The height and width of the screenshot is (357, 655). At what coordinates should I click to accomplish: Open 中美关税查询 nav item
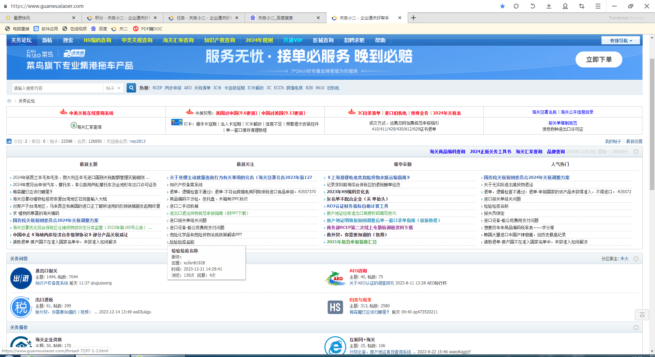(x=137, y=40)
